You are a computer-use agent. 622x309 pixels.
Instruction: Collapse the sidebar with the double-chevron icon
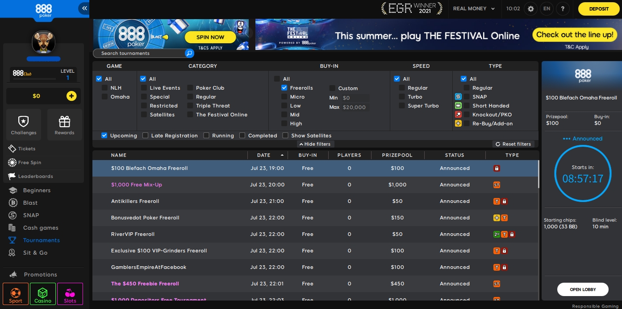click(x=84, y=8)
